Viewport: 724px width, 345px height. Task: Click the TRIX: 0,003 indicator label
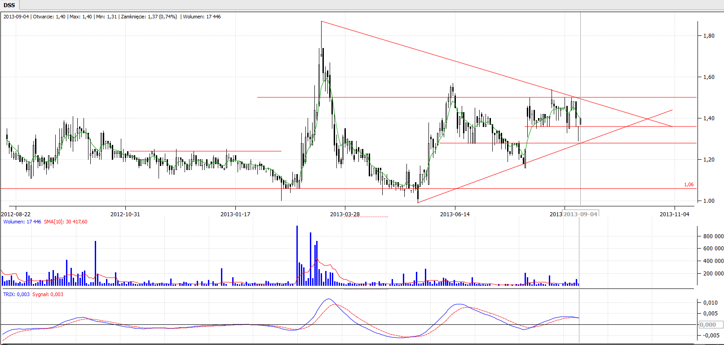coord(16,294)
